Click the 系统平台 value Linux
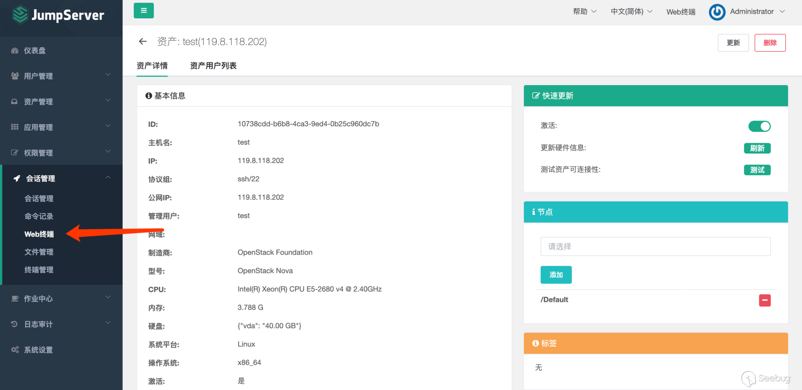The image size is (802, 390). [x=246, y=344]
